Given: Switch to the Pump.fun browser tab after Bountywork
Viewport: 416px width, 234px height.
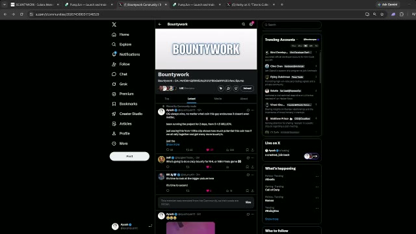Looking at the screenshot, I should [x=196, y=5].
